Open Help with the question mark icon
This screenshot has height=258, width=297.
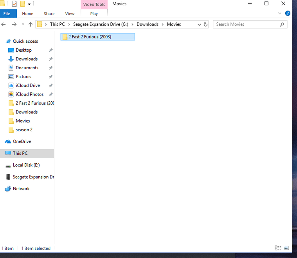[288, 13]
